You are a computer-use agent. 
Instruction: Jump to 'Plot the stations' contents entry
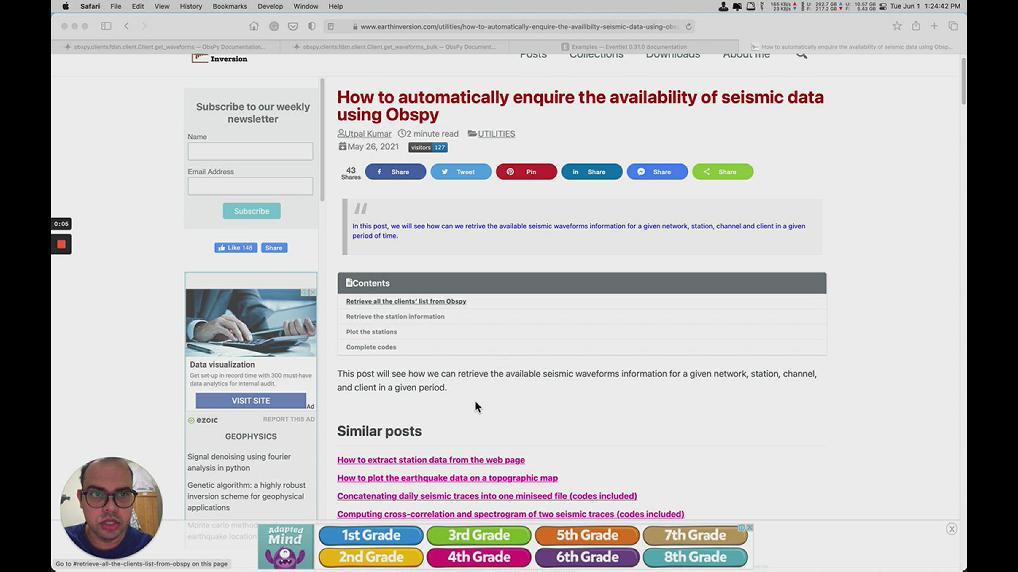(x=371, y=332)
